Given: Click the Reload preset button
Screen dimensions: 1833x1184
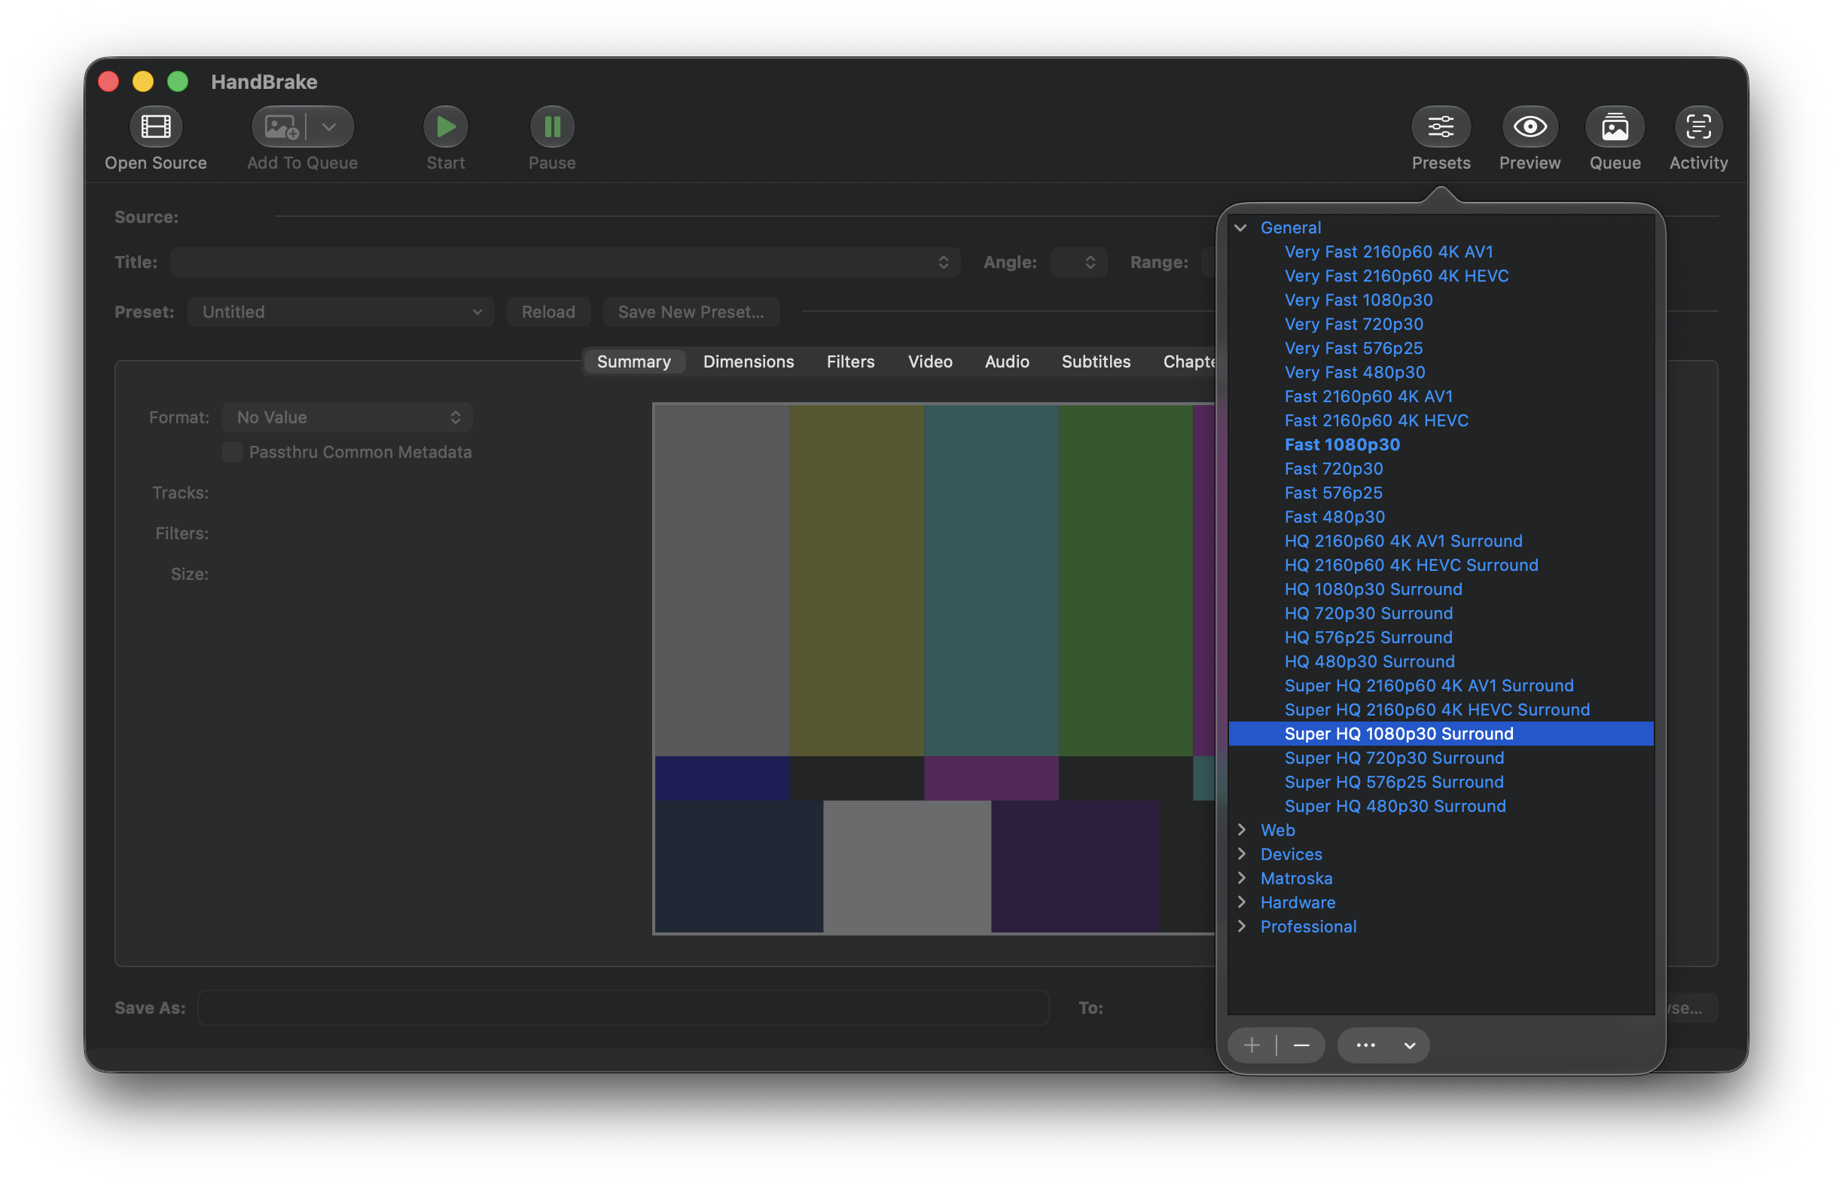Looking at the screenshot, I should tap(548, 312).
